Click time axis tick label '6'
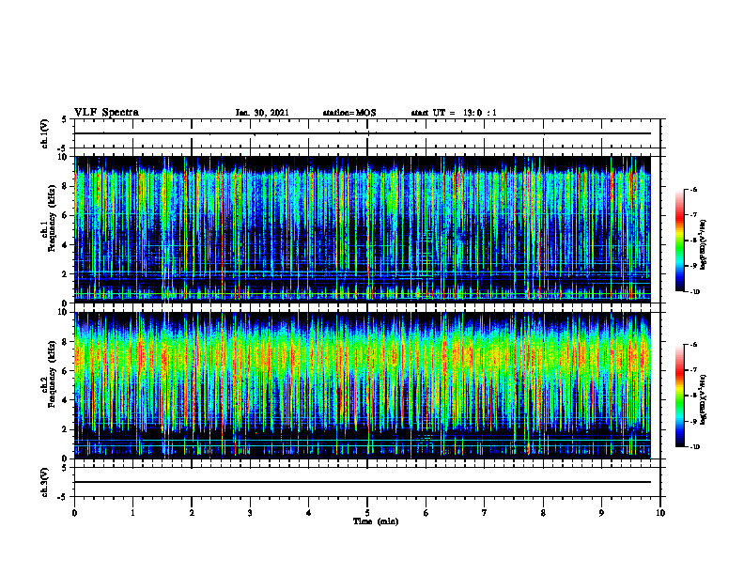Screen dimensions: 744x575 click(x=426, y=513)
